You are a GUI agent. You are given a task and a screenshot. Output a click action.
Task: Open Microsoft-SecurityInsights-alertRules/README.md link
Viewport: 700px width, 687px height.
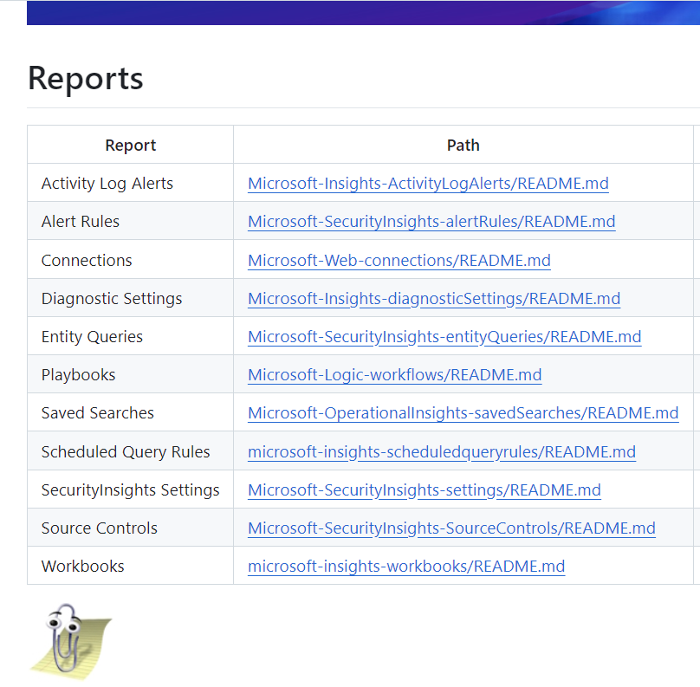coord(431,221)
